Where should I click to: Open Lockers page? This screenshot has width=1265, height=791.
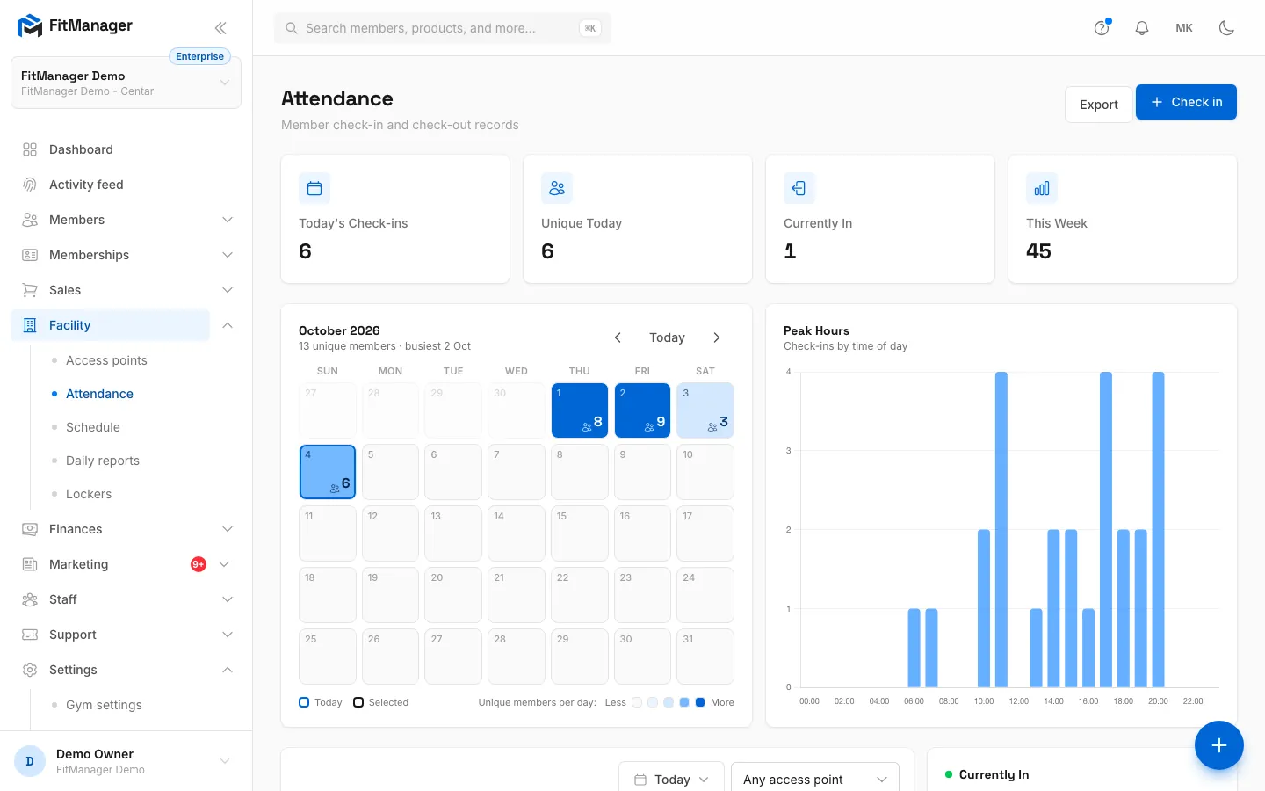(89, 494)
